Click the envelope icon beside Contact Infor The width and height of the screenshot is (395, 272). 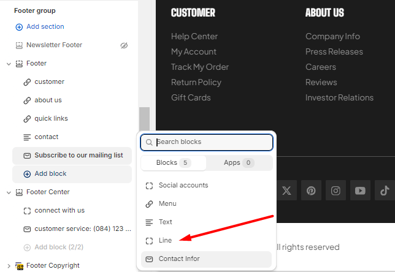point(149,259)
